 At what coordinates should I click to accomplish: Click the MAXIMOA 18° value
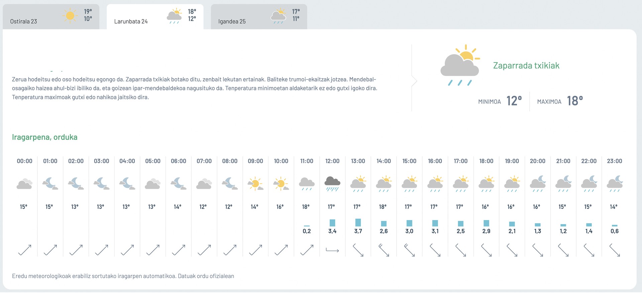(x=575, y=101)
